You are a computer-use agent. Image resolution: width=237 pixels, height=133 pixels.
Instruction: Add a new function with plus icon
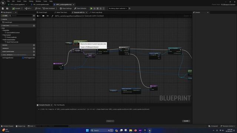[34, 25]
